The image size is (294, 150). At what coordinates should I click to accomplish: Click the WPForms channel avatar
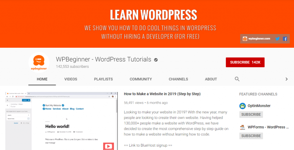click(242, 127)
